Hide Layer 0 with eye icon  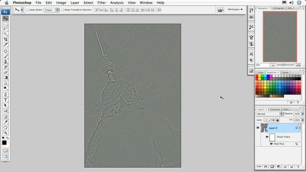(258, 128)
